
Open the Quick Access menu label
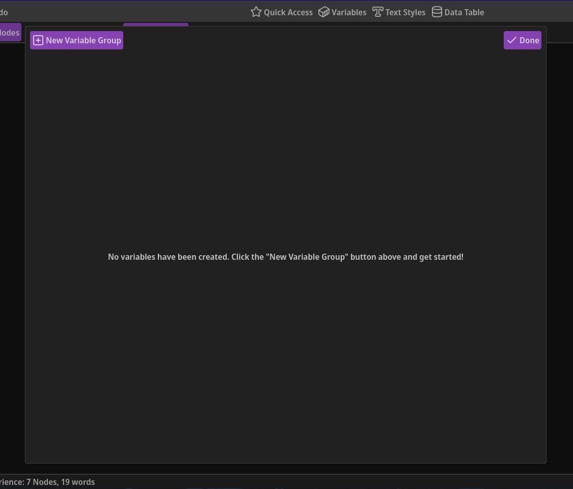(288, 12)
